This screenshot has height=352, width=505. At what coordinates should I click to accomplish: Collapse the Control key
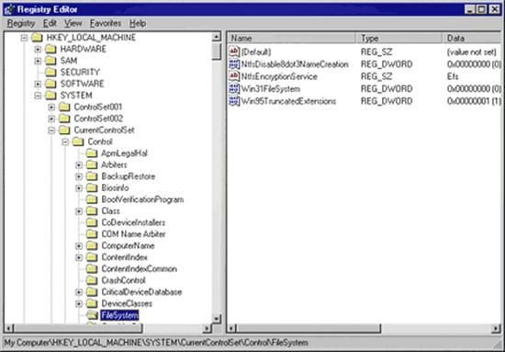[x=65, y=142]
